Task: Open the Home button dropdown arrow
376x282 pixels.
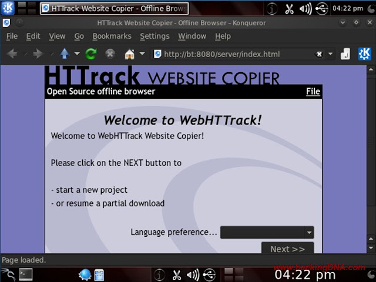Action: tap(142, 53)
